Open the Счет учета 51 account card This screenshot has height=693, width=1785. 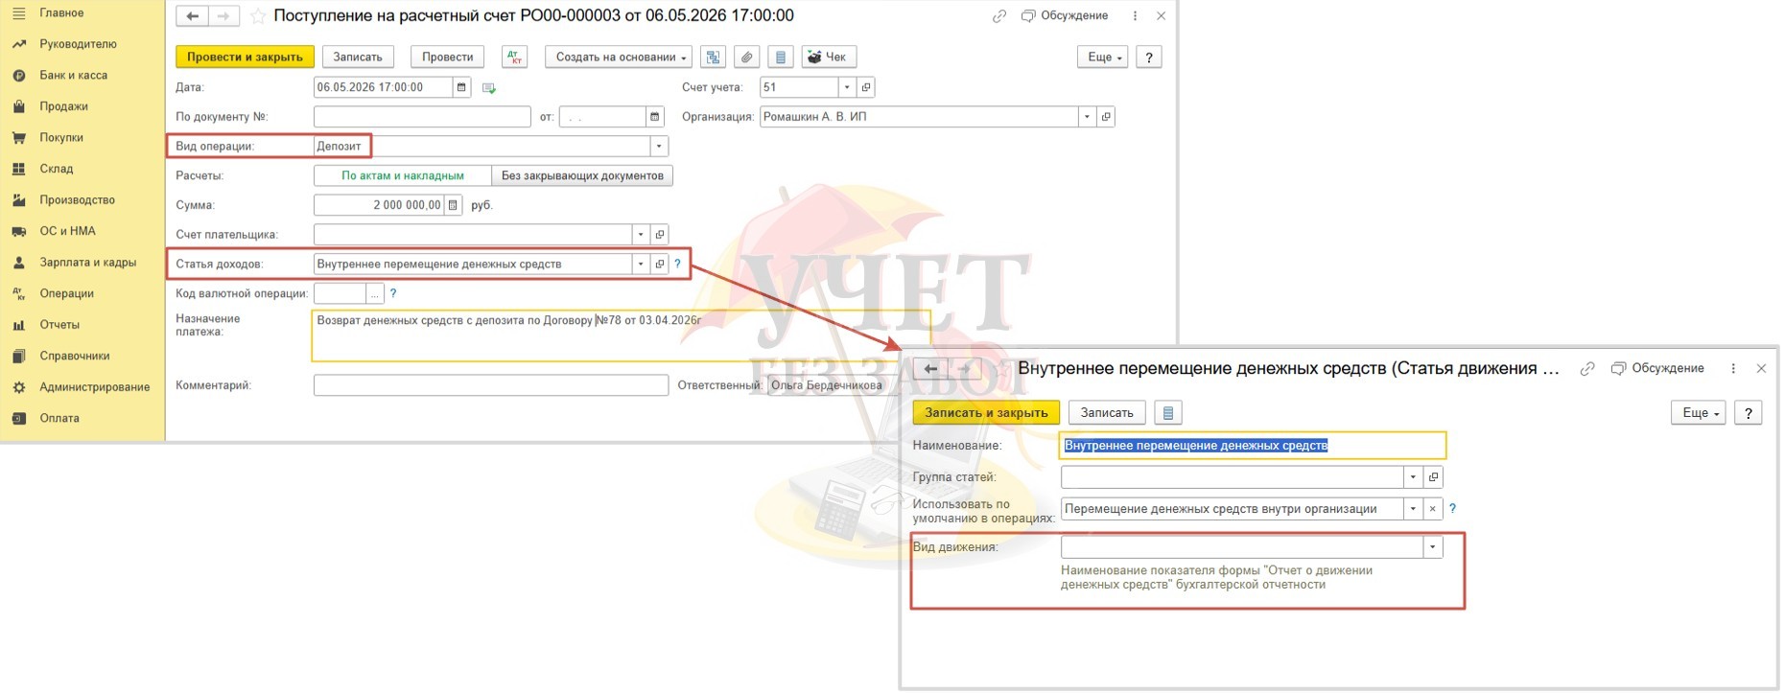(865, 87)
